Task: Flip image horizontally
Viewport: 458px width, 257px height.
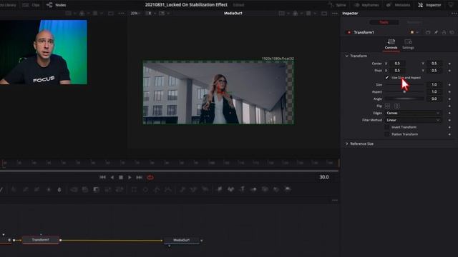Action: pos(387,106)
